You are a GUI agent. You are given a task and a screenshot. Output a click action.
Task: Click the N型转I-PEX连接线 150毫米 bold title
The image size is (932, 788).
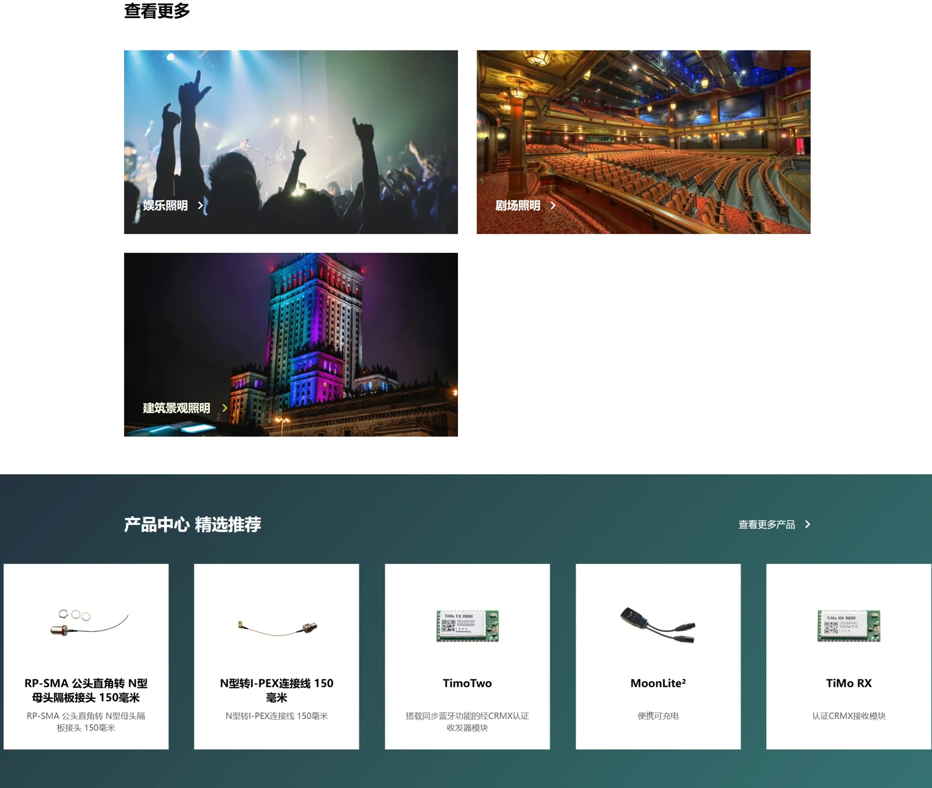(x=277, y=690)
